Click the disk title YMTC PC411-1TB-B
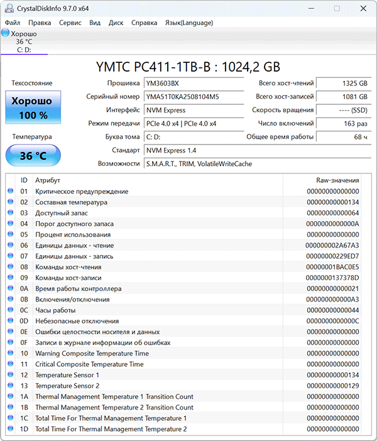This screenshot has height=441, width=377. click(x=188, y=67)
